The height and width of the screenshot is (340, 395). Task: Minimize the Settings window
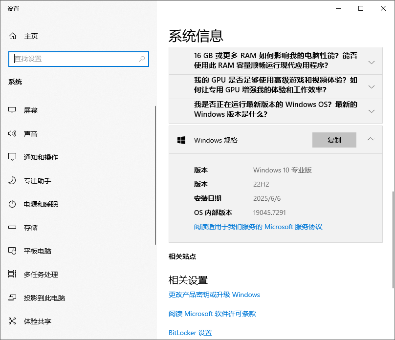tap(338, 9)
